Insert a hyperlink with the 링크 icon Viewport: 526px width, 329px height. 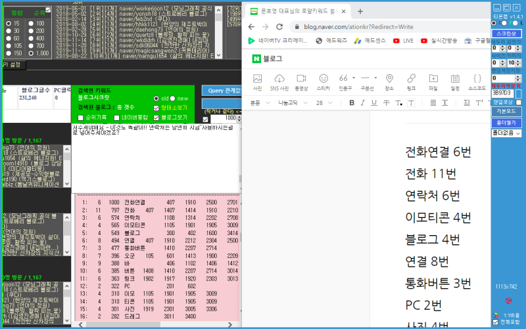pyautogui.click(x=412, y=82)
